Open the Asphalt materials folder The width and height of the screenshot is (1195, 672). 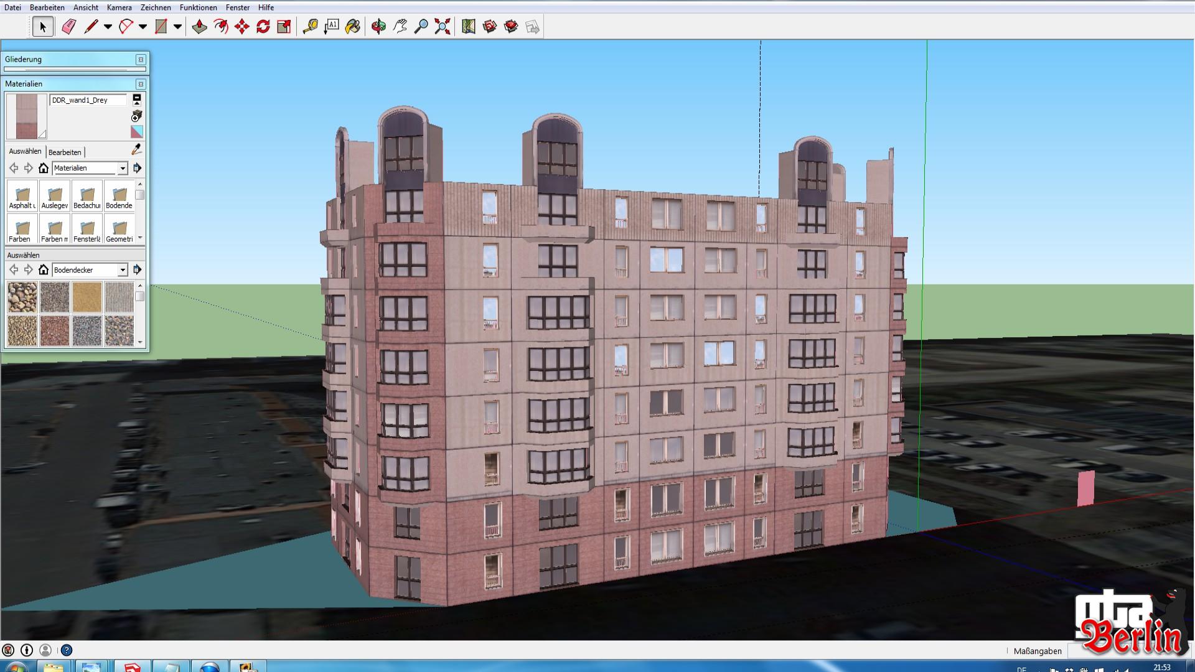click(22, 197)
